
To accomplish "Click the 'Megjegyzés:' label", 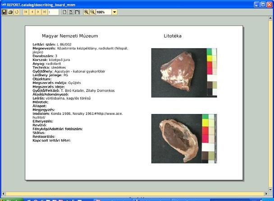I will [44, 110].
